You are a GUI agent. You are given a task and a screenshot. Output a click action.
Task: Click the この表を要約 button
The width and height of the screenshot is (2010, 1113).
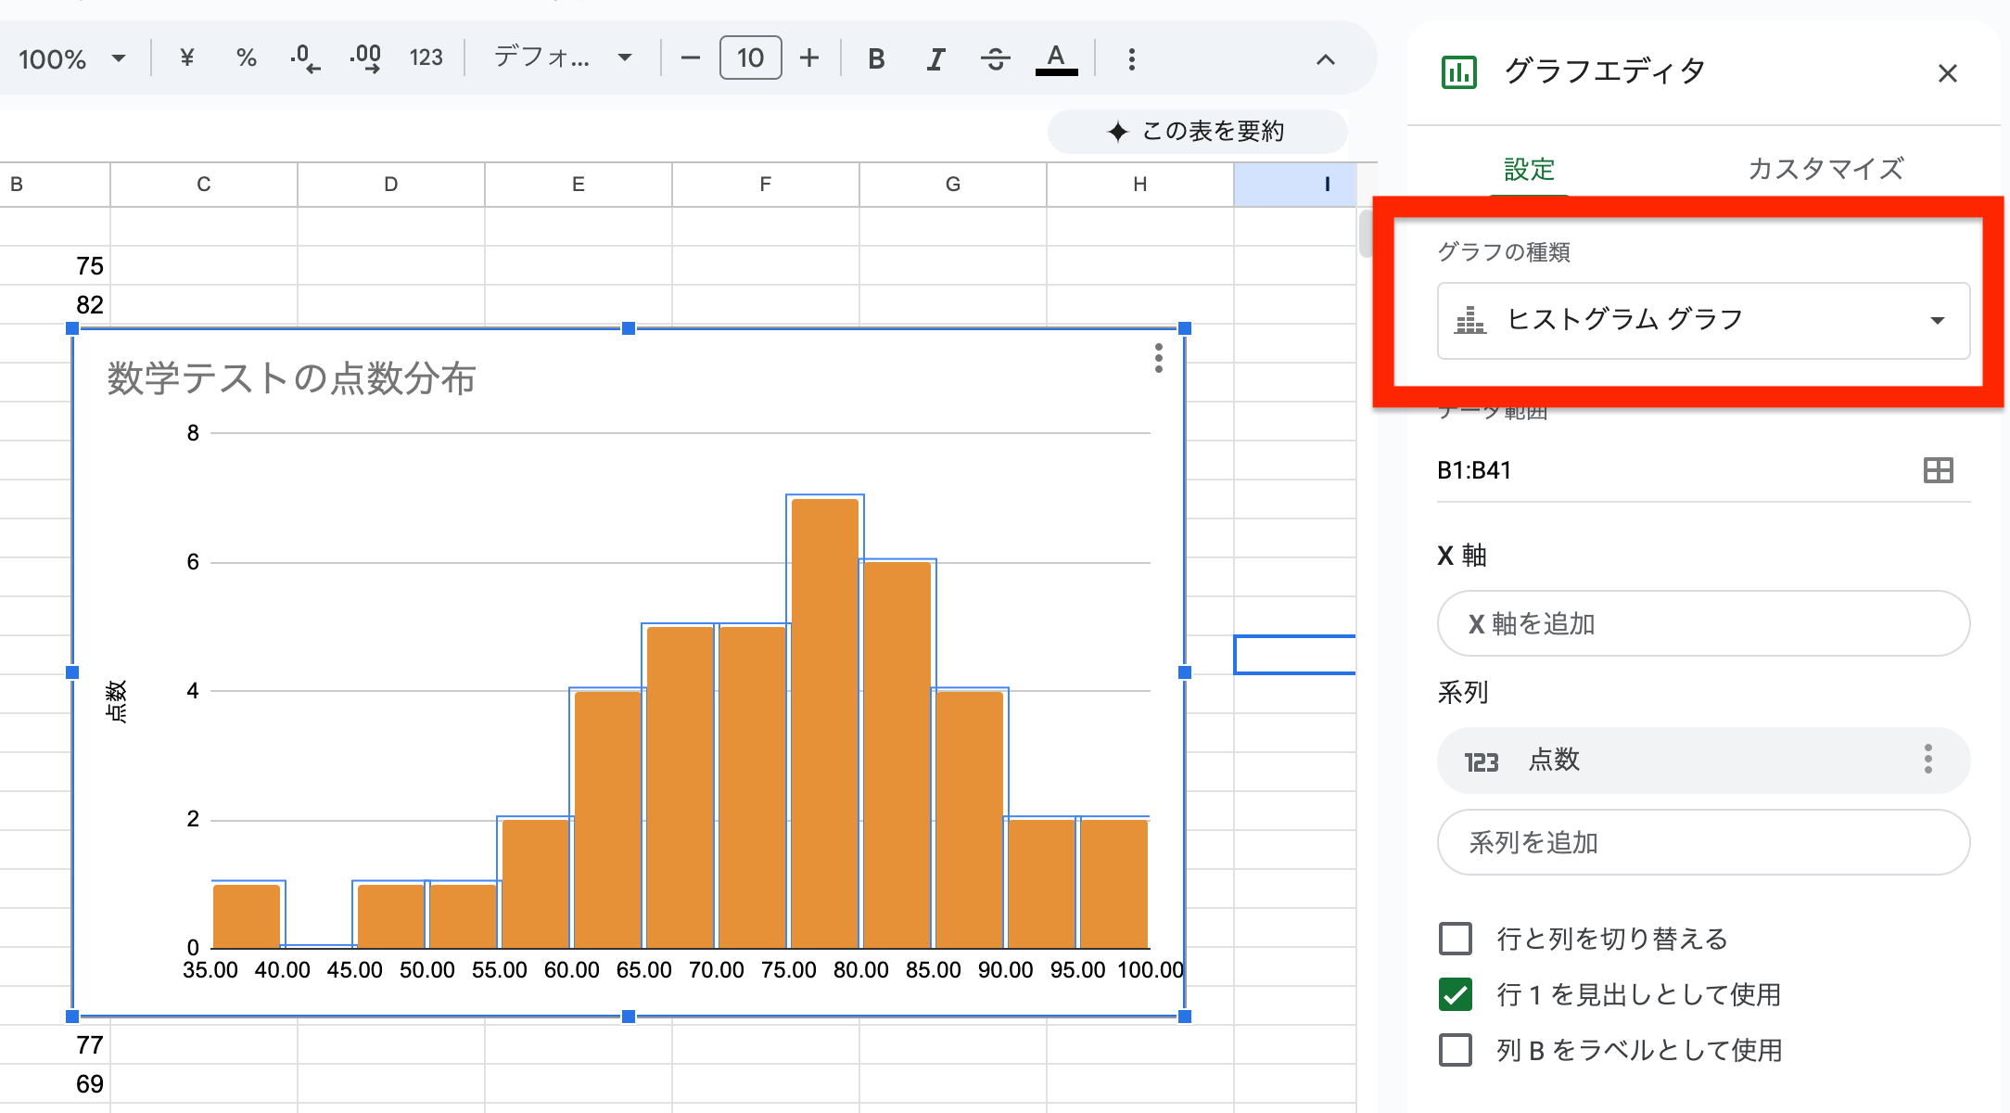tap(1196, 131)
